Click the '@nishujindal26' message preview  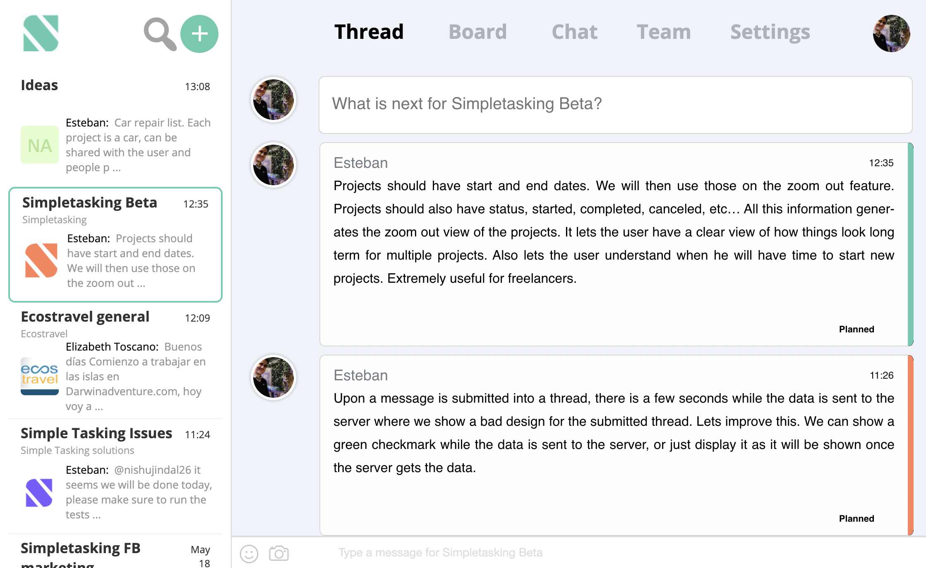139,492
